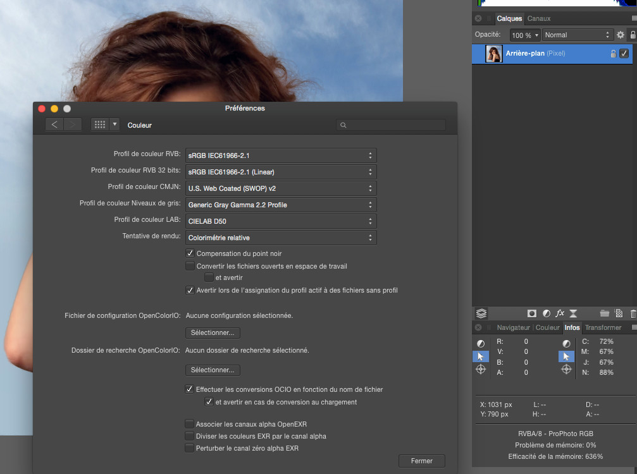The height and width of the screenshot is (474, 637).
Task: Click the lock icon on Arrière-plan layer row
Action: pos(614,54)
